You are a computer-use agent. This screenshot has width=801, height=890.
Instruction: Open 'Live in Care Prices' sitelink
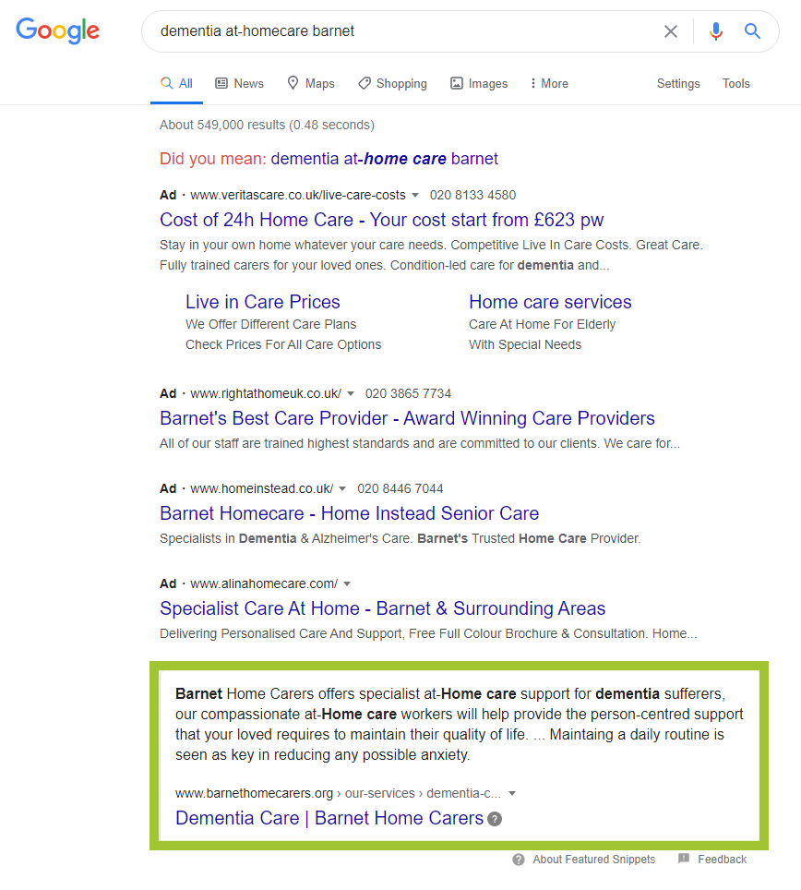[x=263, y=302]
